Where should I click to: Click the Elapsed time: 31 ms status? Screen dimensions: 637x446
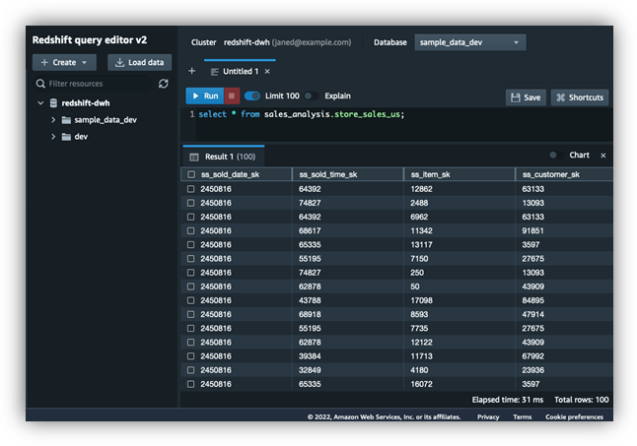point(508,400)
